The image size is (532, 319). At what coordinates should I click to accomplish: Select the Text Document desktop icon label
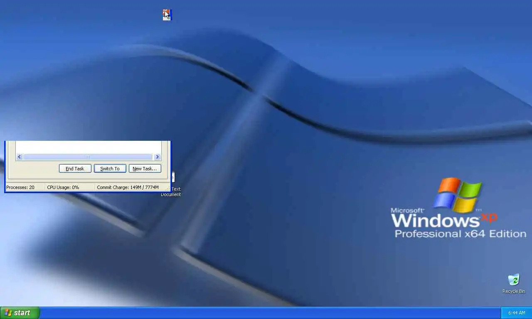point(171,191)
